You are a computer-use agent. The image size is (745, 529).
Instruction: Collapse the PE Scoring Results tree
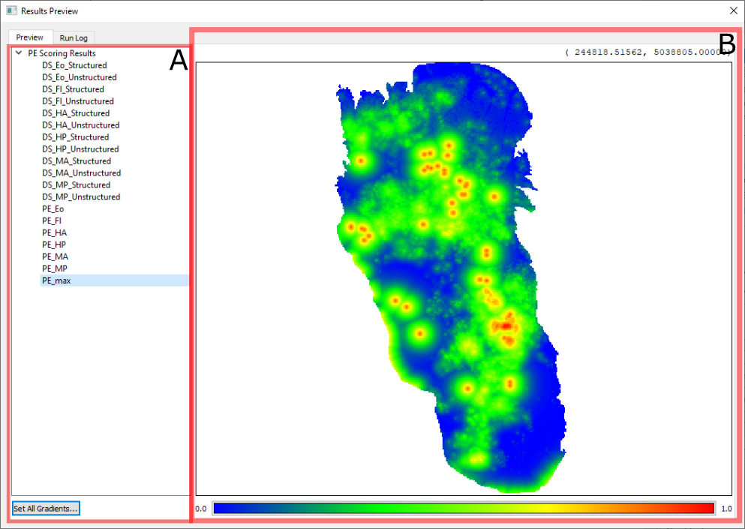pyautogui.click(x=19, y=53)
